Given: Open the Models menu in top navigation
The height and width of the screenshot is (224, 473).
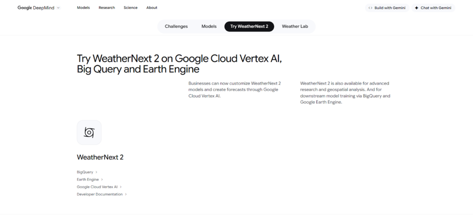Looking at the screenshot, I should coord(84,8).
